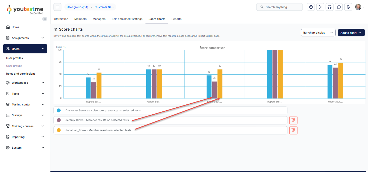Go to User profiles link

coord(15,58)
